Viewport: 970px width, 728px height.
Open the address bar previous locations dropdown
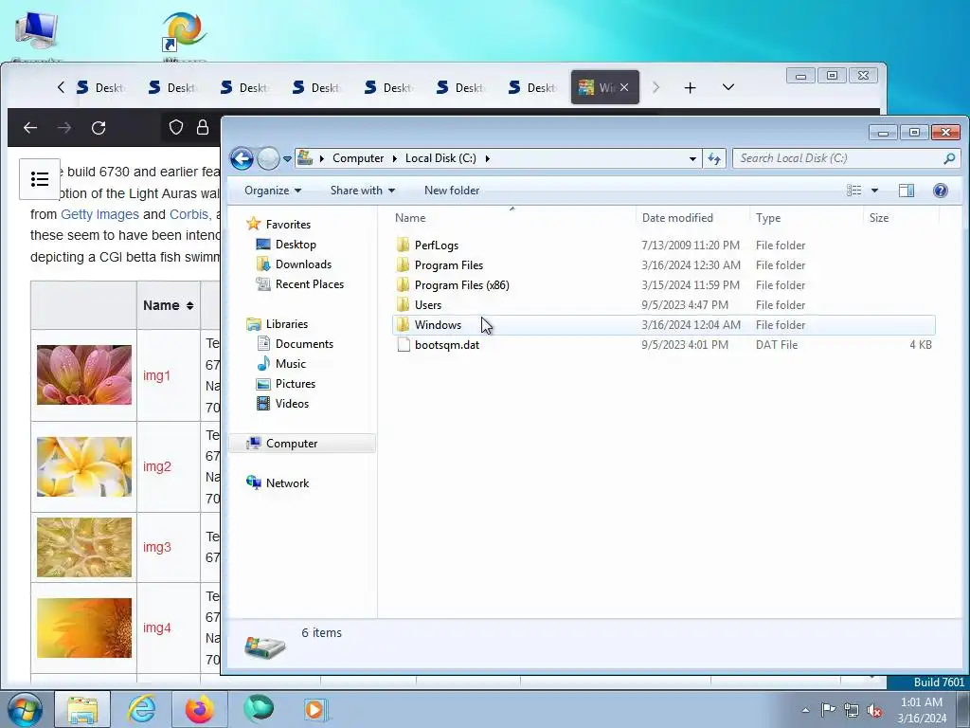(x=692, y=158)
